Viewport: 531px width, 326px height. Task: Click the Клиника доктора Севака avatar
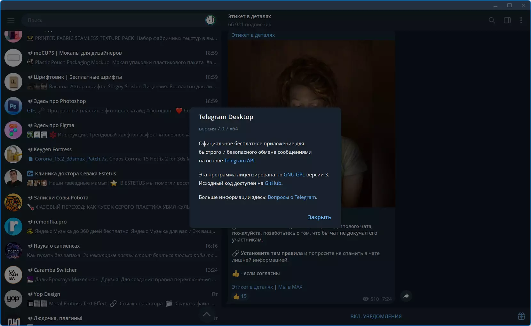pos(13,178)
